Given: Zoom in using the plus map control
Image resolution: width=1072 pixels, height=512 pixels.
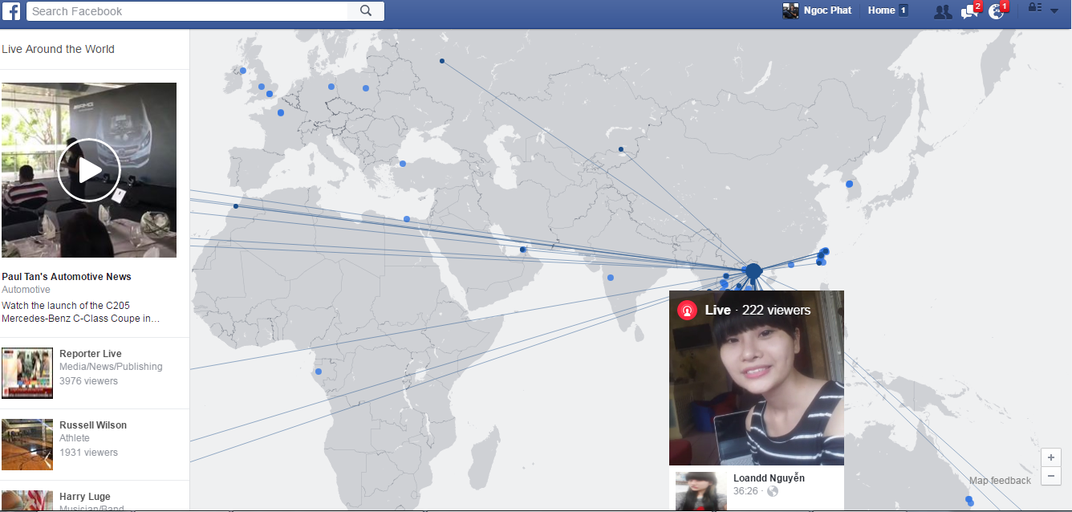Looking at the screenshot, I should [x=1050, y=457].
